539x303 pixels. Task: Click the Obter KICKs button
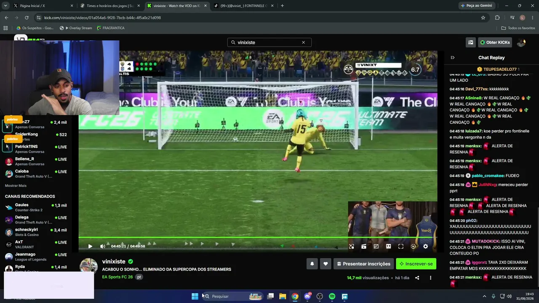(x=495, y=43)
